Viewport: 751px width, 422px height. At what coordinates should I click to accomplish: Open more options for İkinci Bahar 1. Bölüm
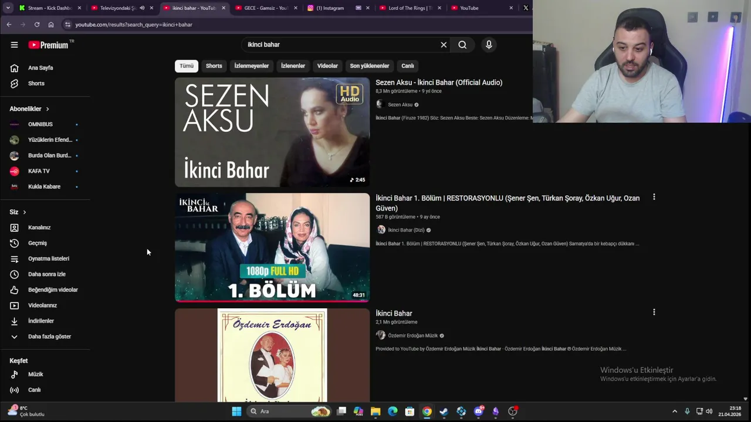[654, 198]
